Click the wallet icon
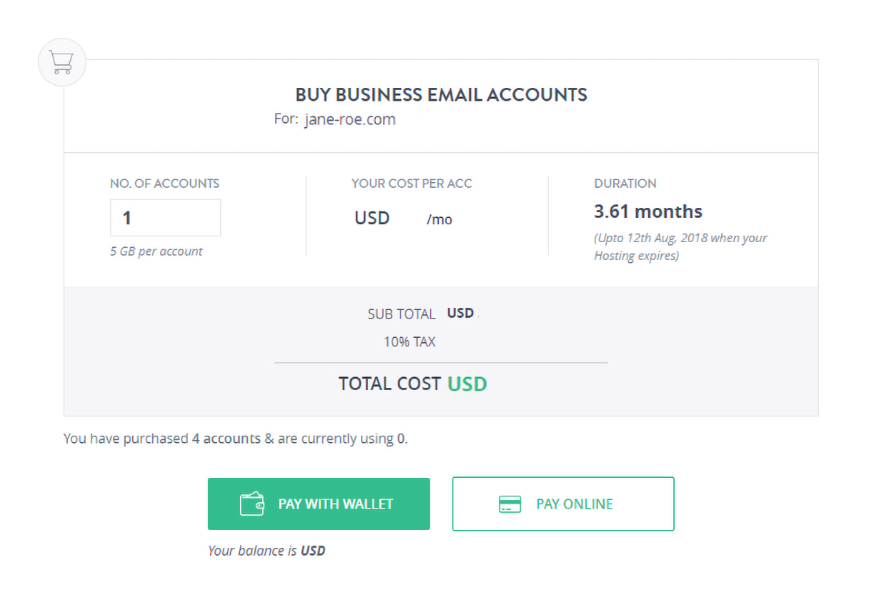Screen dimensions: 879x590 [x=252, y=504]
